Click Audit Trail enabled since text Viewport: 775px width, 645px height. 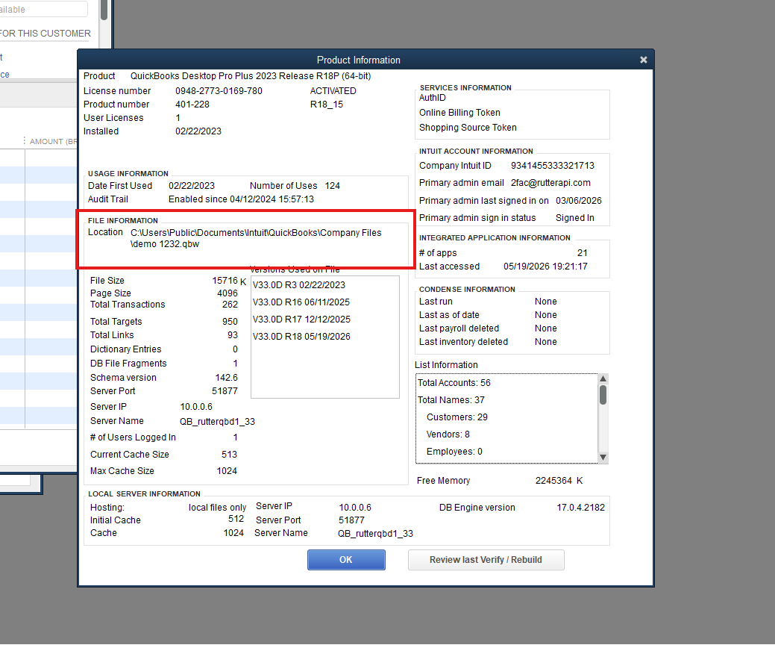point(241,199)
